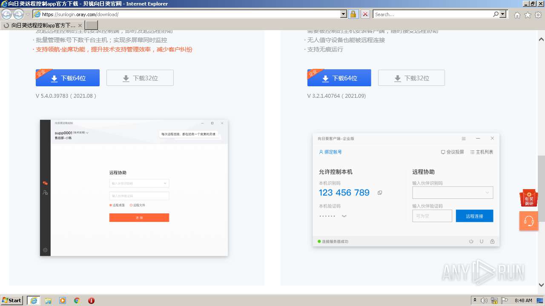This screenshot has height=306, width=545.
Task: Click the browser Back arrow button
Action: (x=7, y=14)
